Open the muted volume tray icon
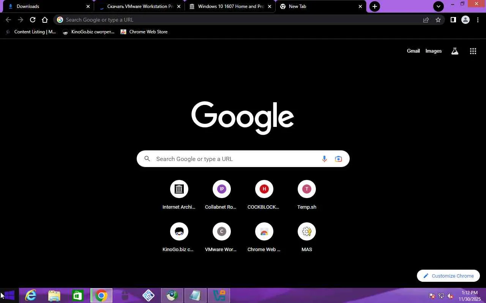The height and width of the screenshot is (303, 486). (450, 296)
